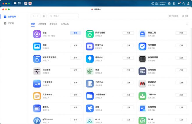Select the 青龙 app icon
Screen dimensions: 192x124
90,71
